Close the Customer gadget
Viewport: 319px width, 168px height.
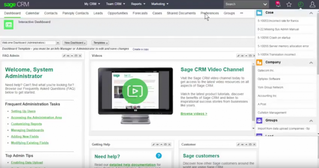click(x=254, y=144)
